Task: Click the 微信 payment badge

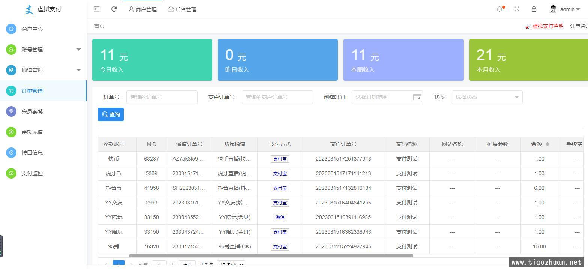Action: click(280, 218)
